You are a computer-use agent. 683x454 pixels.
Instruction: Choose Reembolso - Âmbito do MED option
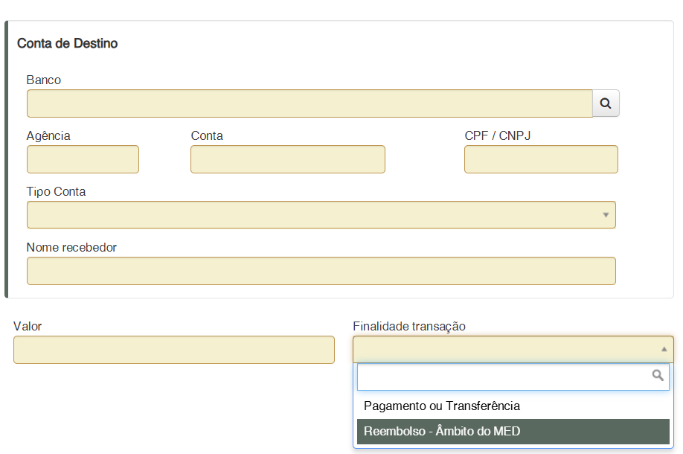coord(442,431)
